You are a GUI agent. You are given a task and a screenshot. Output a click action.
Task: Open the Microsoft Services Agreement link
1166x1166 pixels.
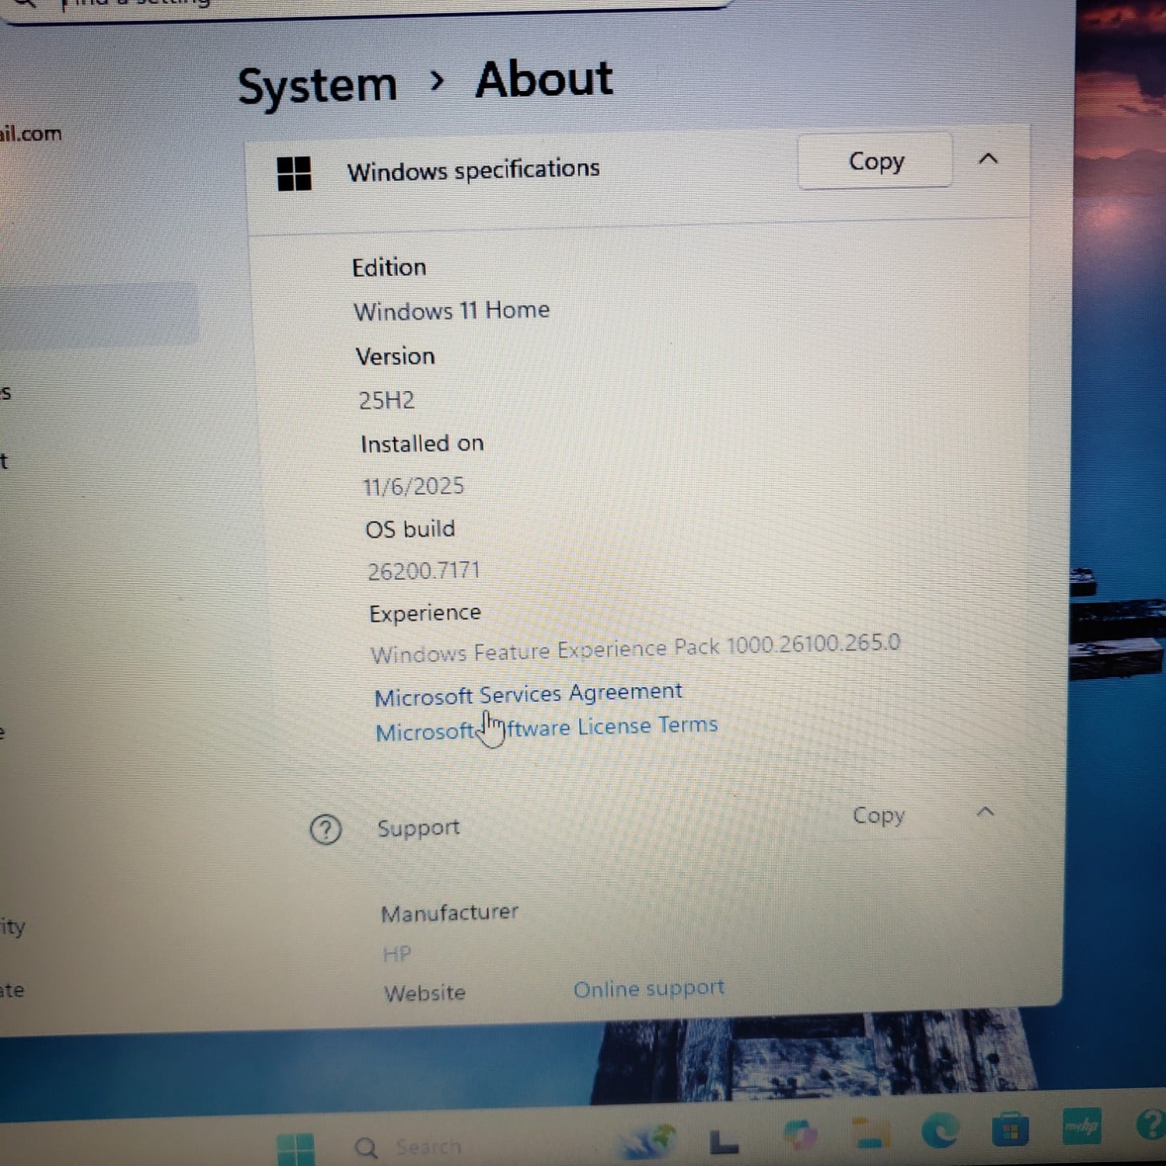point(528,694)
